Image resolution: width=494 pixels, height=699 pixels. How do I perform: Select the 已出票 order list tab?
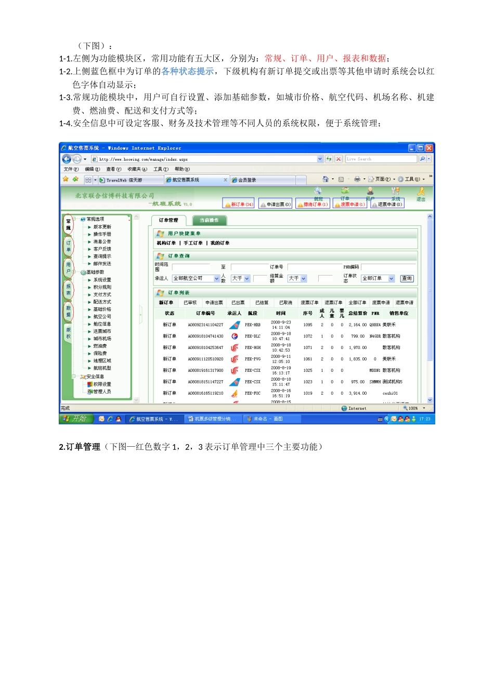click(238, 303)
